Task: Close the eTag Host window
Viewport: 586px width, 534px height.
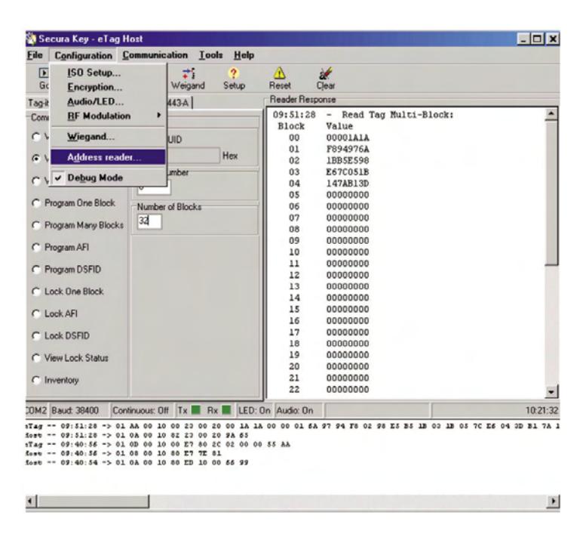Action: tap(553, 39)
